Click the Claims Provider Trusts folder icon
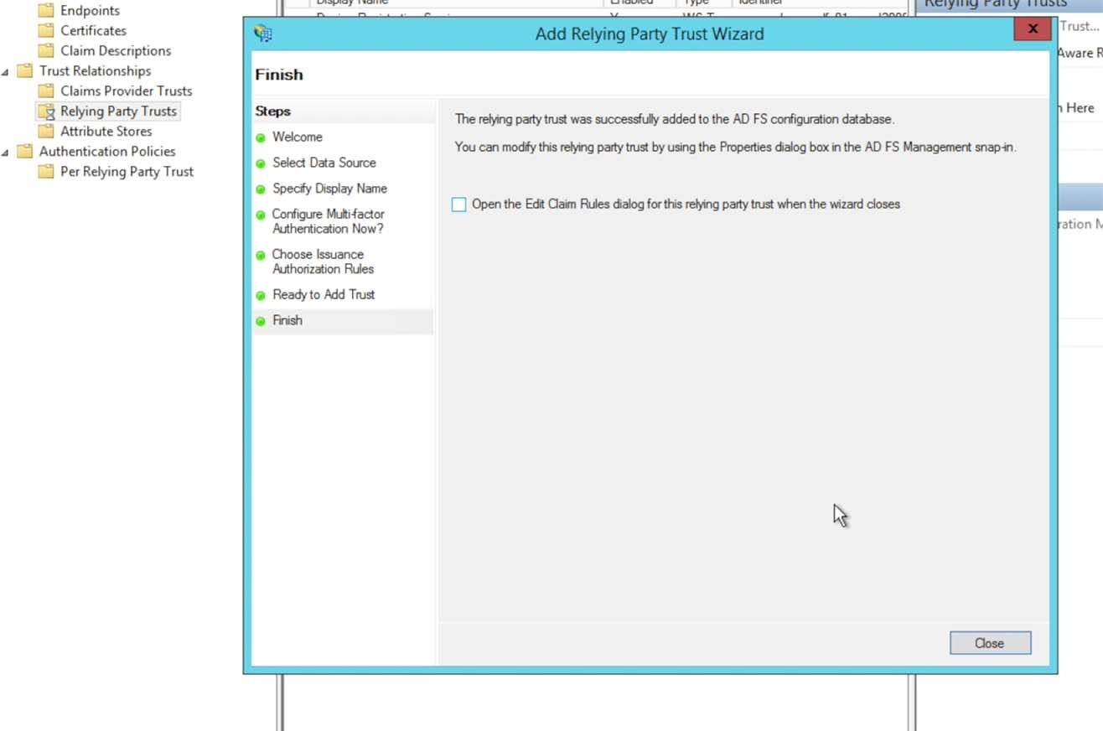 pos(46,91)
